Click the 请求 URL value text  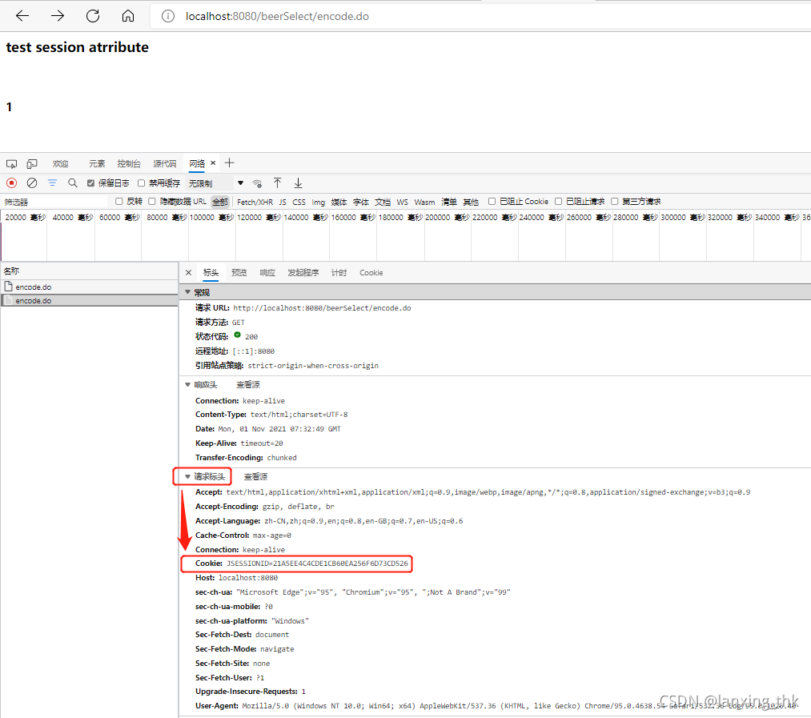coord(322,308)
